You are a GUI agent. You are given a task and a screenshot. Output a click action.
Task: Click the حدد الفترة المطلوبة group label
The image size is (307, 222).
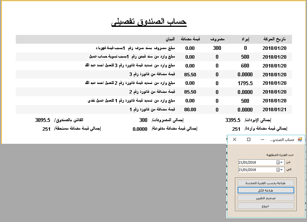(280, 155)
